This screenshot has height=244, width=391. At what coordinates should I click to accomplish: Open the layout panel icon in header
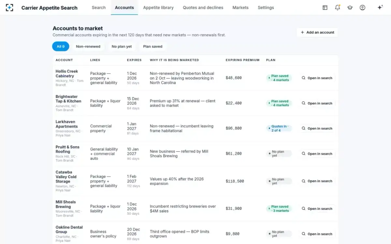325,7
